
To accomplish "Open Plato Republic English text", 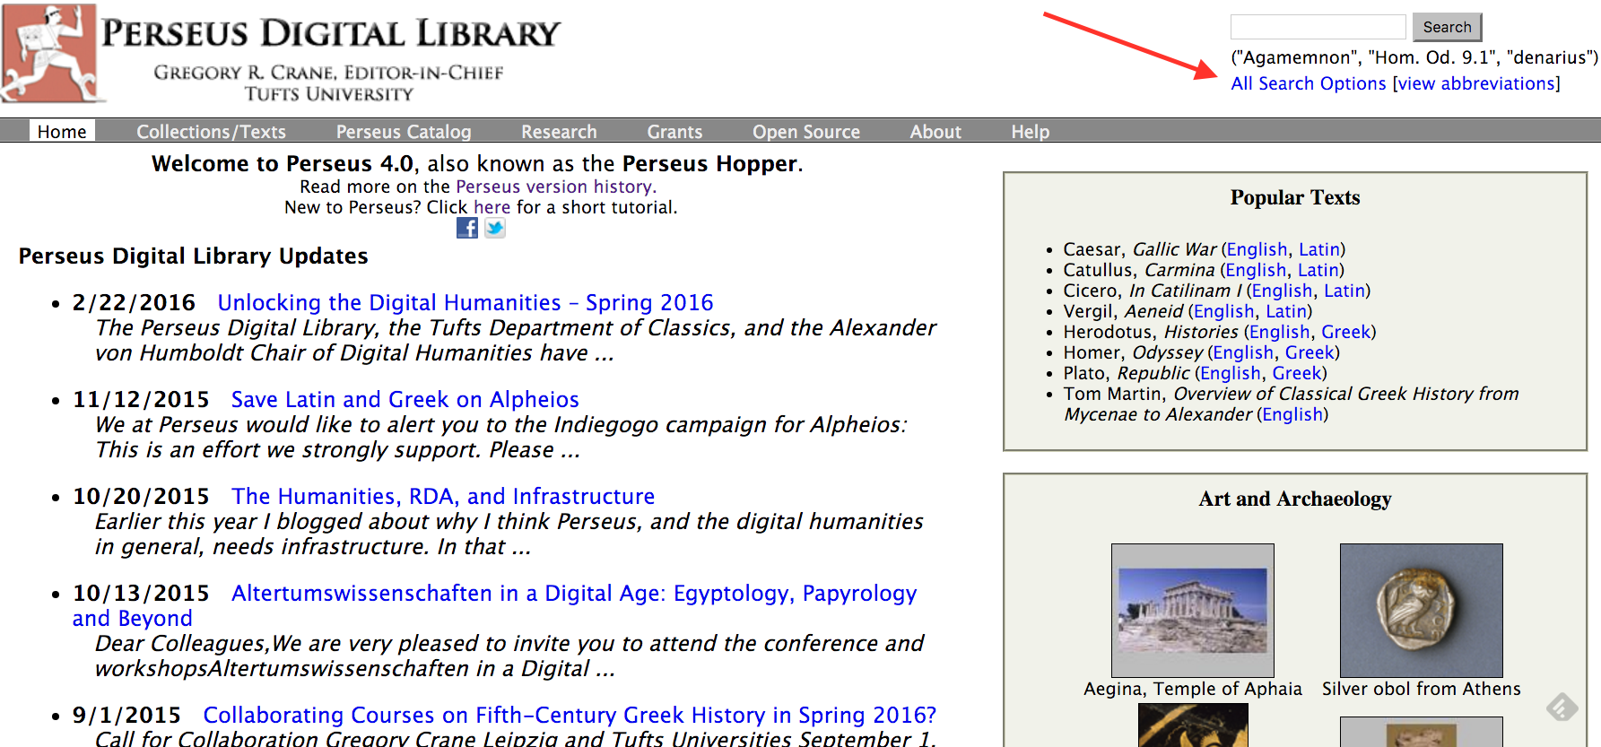I will click(1231, 373).
